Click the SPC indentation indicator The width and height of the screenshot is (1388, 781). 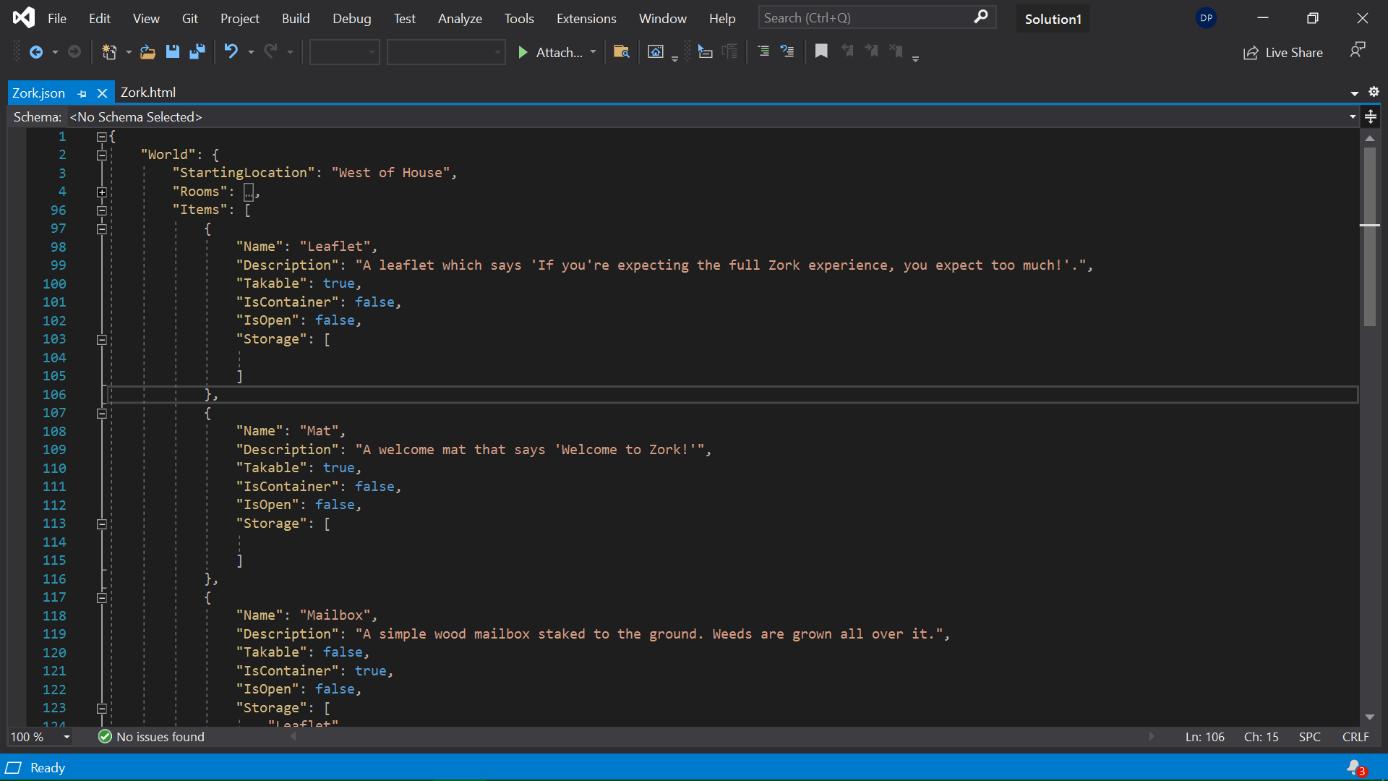pyautogui.click(x=1309, y=737)
